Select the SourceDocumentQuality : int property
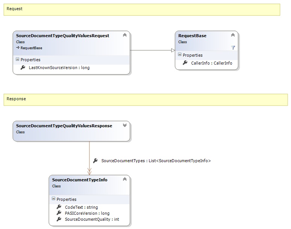This screenshot has height=229, width=291. point(92,219)
